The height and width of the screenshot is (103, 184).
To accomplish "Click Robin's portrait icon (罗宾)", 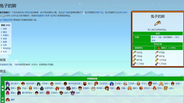I will [154, 88].
